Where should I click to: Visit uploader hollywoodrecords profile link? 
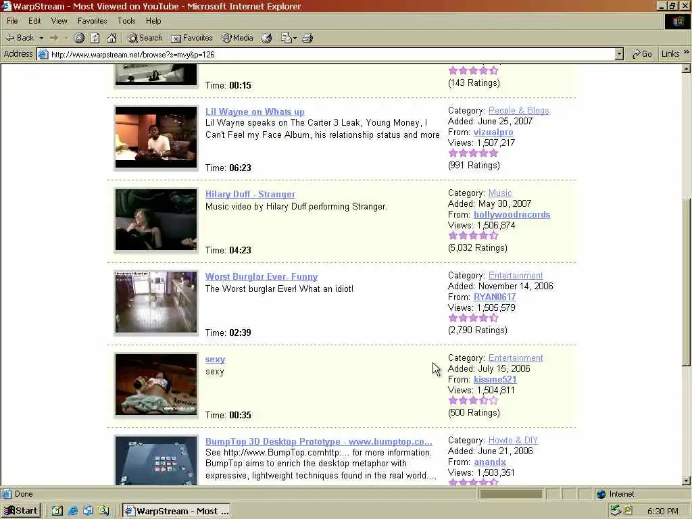coord(512,214)
